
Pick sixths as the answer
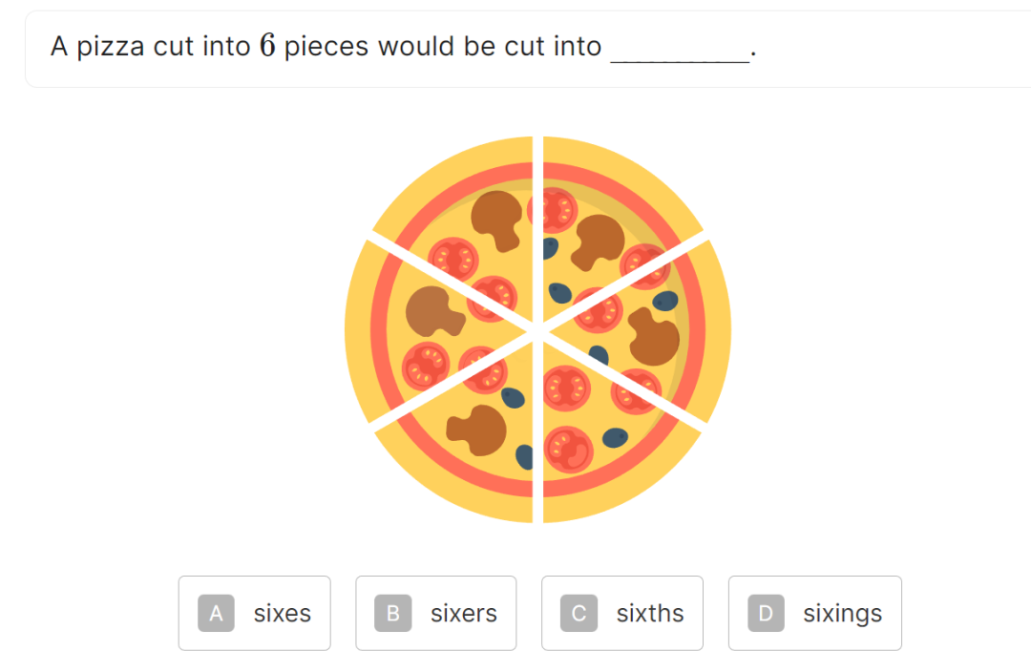coord(622,613)
